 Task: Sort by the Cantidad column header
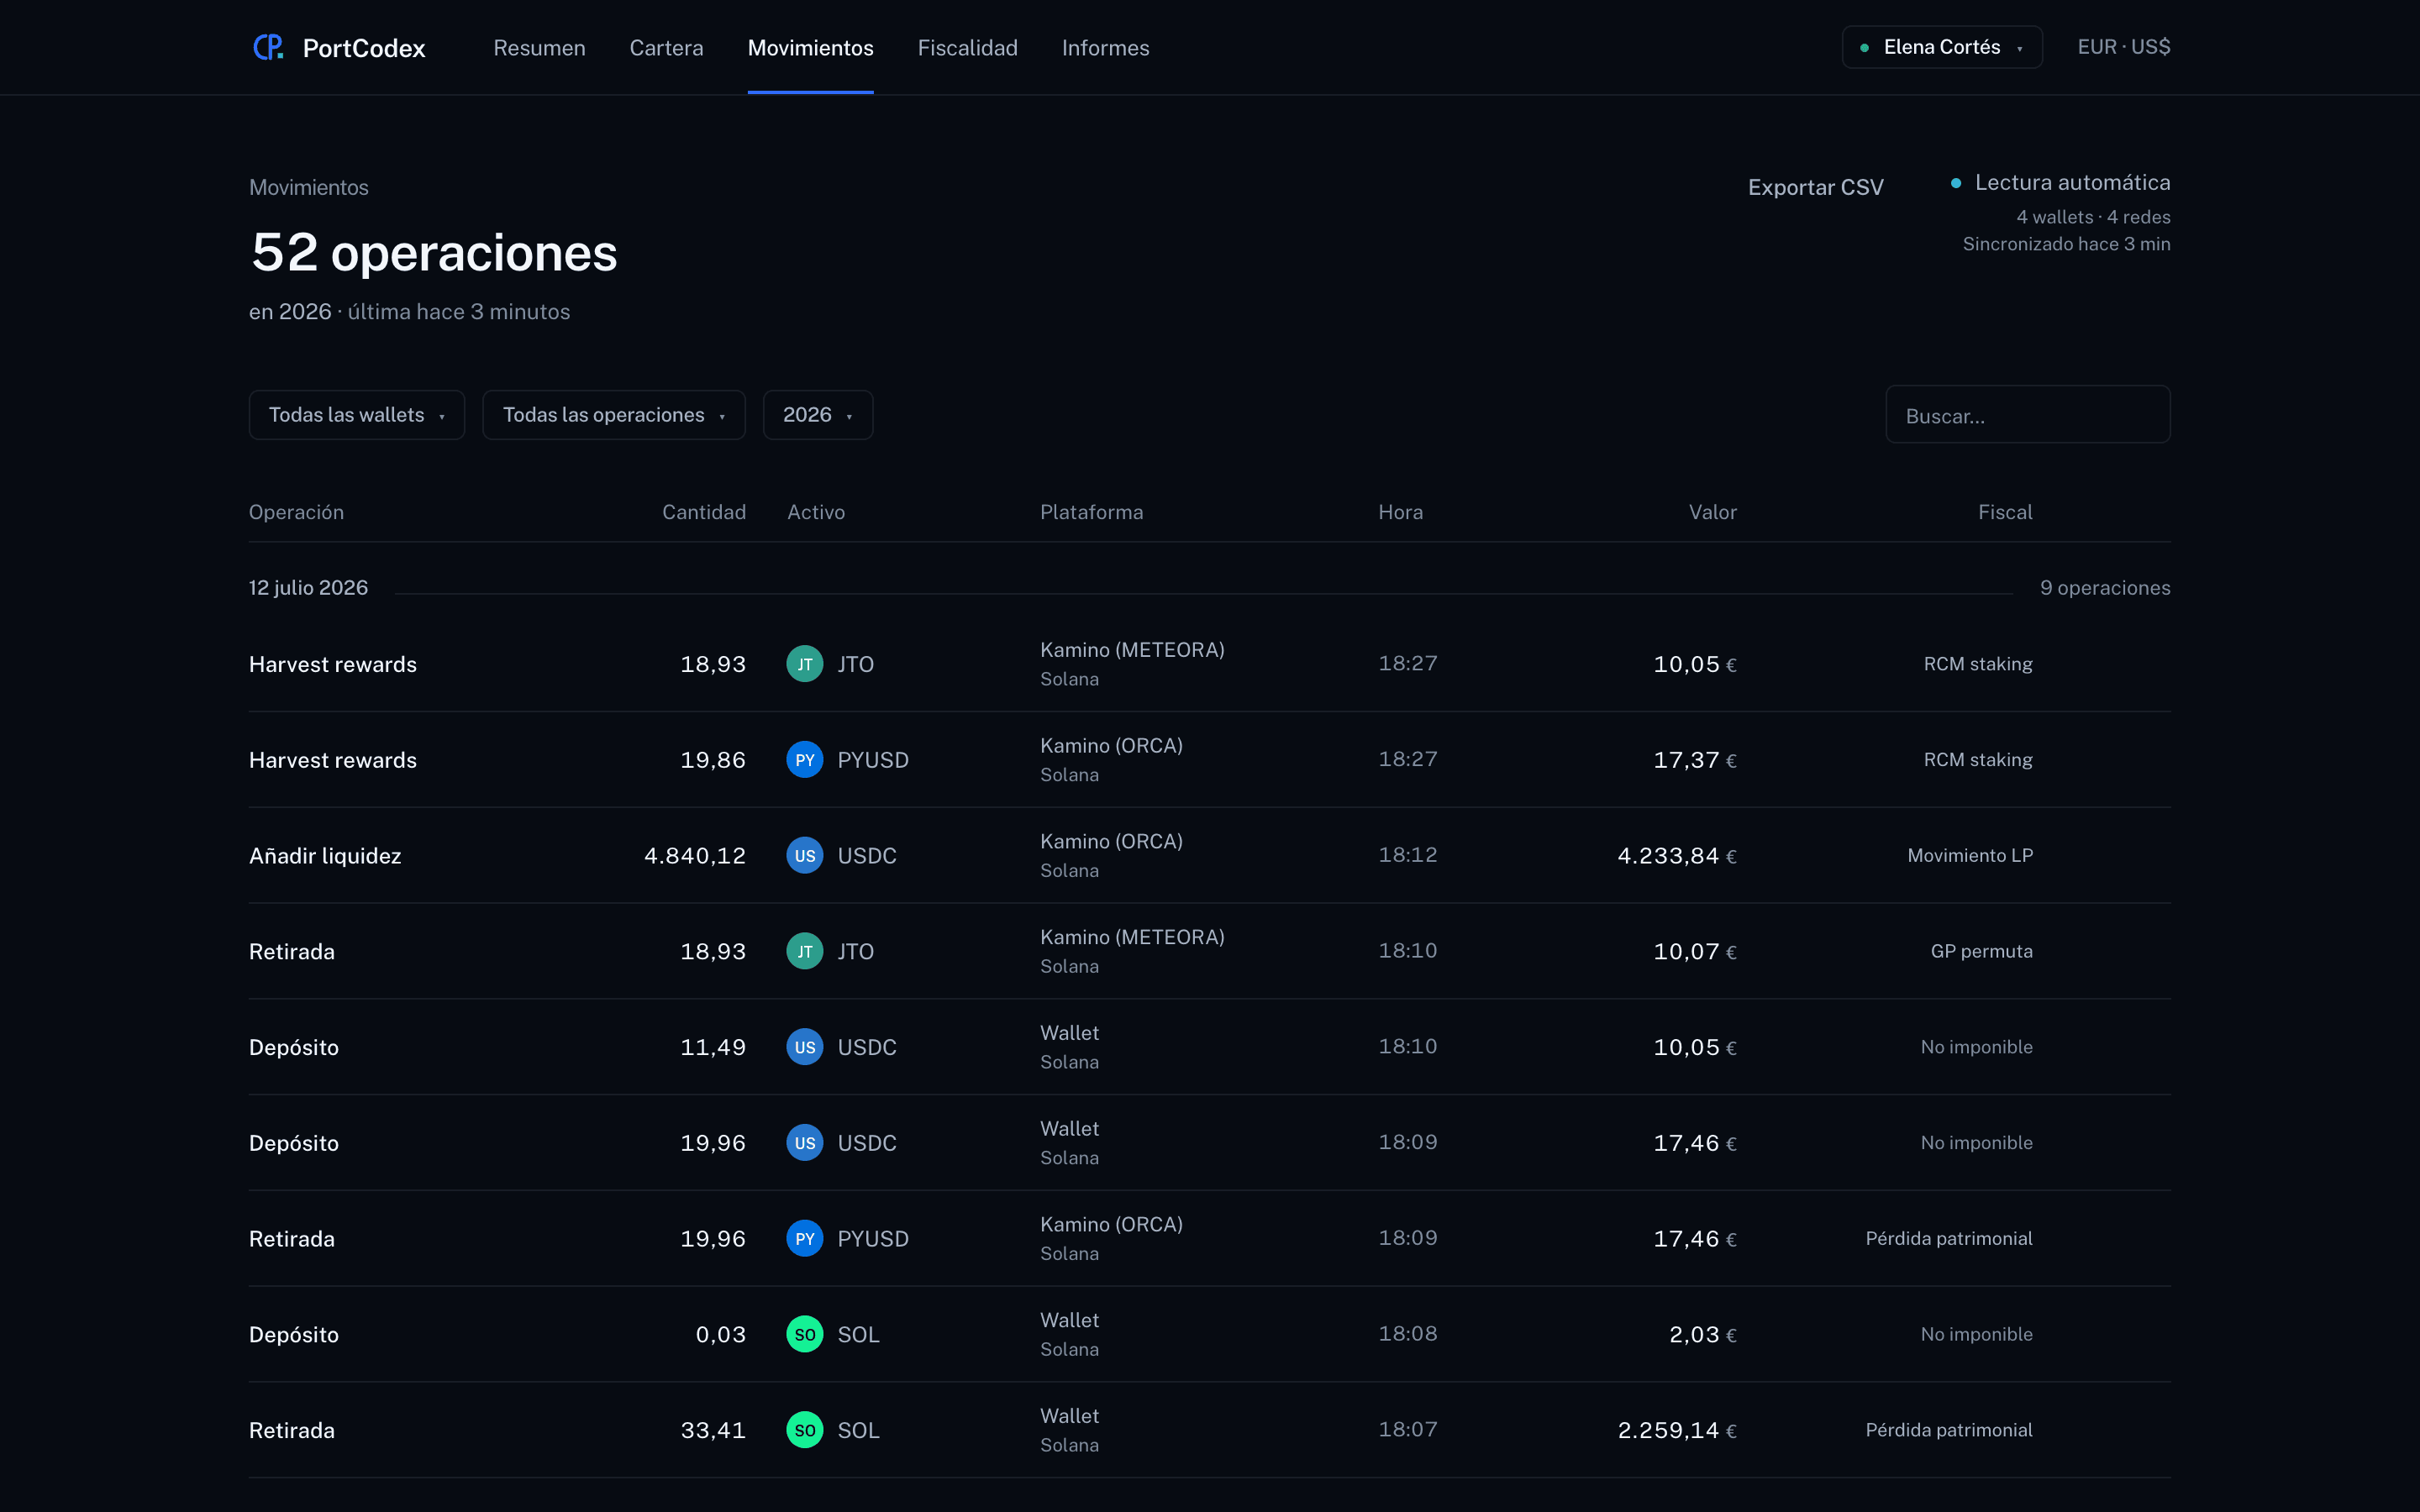tap(704, 512)
